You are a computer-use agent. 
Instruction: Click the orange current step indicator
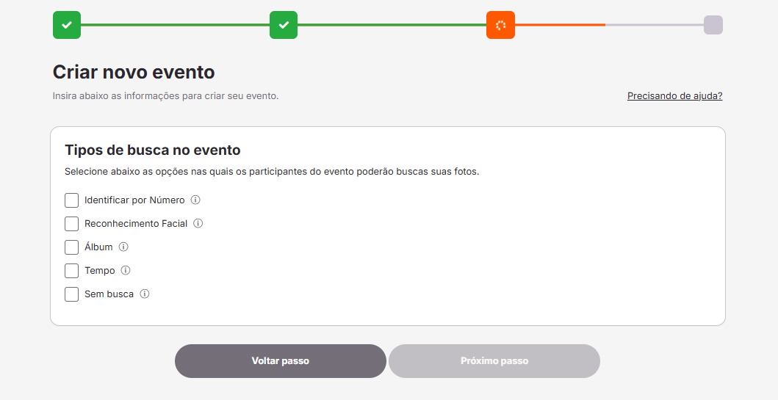[500, 25]
